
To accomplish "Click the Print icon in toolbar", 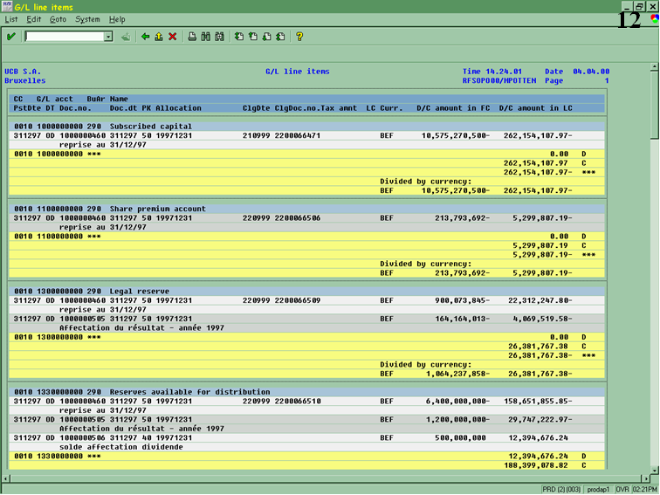I will 192,37.
